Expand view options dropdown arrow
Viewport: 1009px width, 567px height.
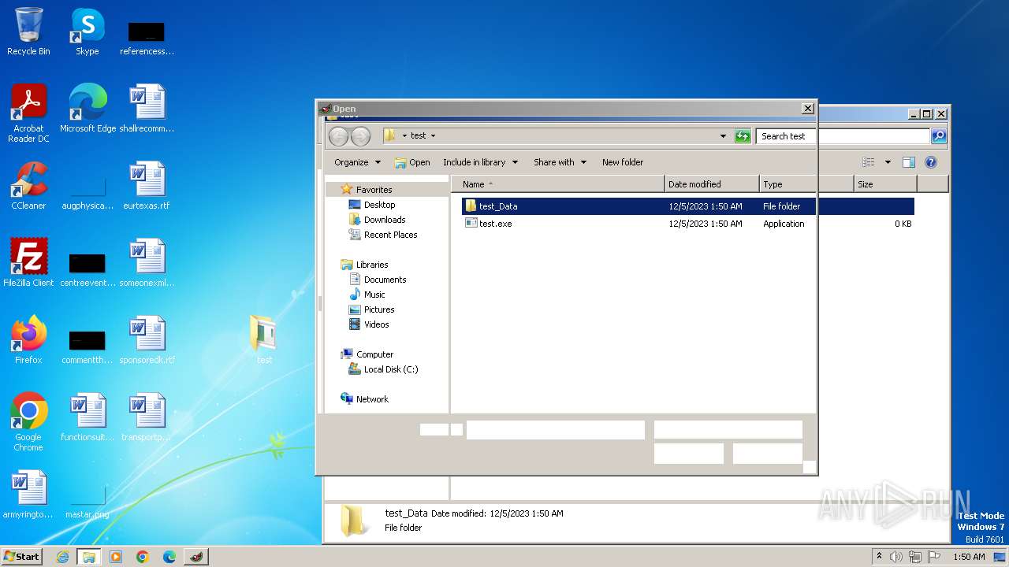[x=888, y=162]
